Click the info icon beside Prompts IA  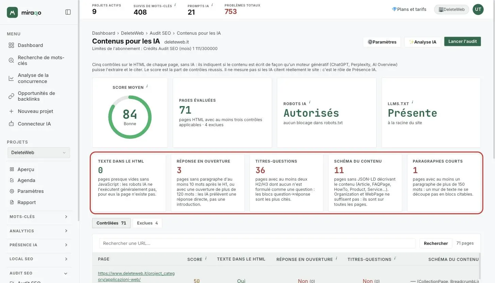tap(212, 5)
